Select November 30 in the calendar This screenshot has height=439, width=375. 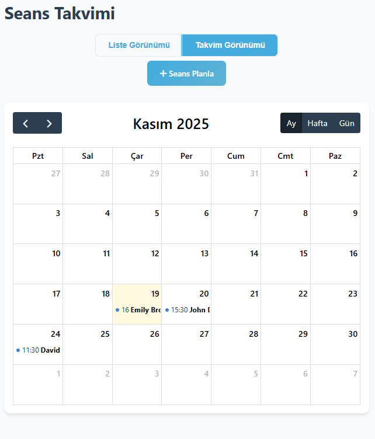point(352,334)
